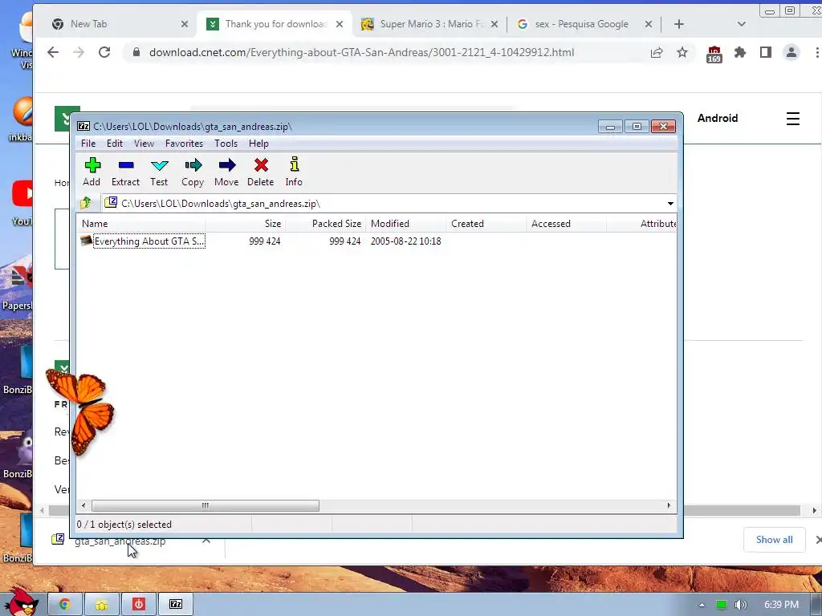Click the horizontal scrollbar thumb in 7-Zip

pos(205,505)
